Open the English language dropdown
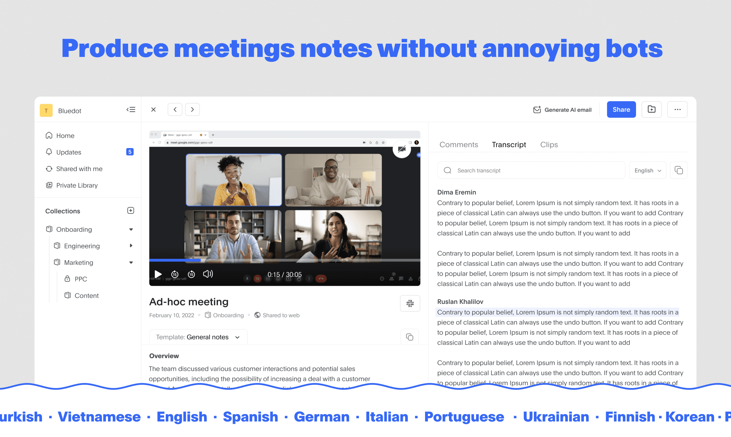 point(648,170)
